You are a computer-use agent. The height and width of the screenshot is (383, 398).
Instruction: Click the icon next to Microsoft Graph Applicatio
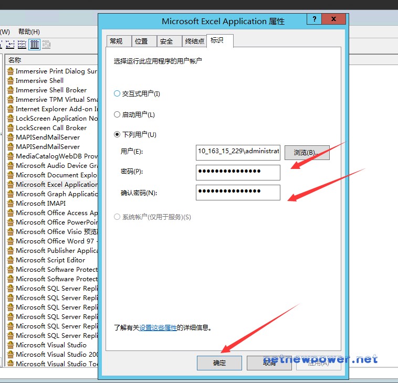pos(11,194)
